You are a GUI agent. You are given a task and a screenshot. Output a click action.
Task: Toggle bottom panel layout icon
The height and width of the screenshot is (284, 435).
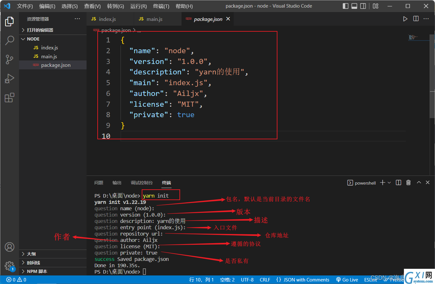(x=354, y=6)
